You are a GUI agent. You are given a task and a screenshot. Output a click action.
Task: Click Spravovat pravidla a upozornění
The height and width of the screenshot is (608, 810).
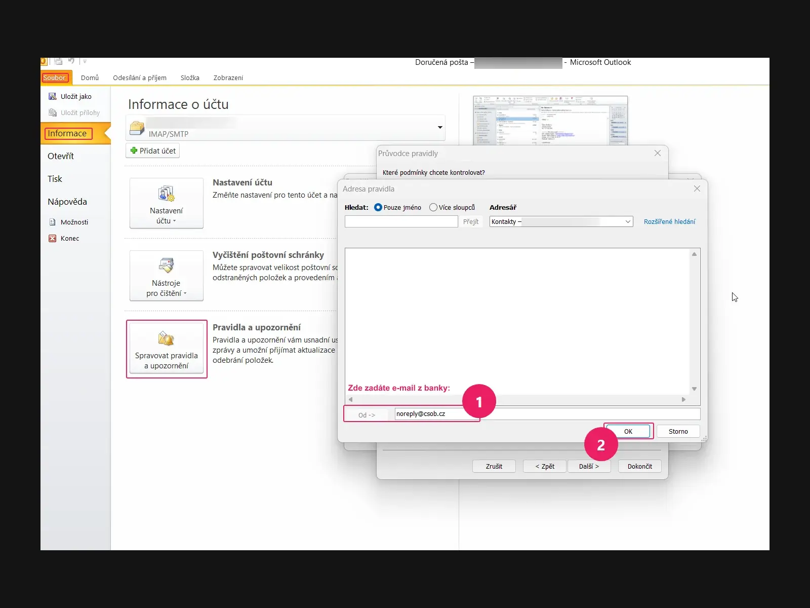(x=167, y=349)
